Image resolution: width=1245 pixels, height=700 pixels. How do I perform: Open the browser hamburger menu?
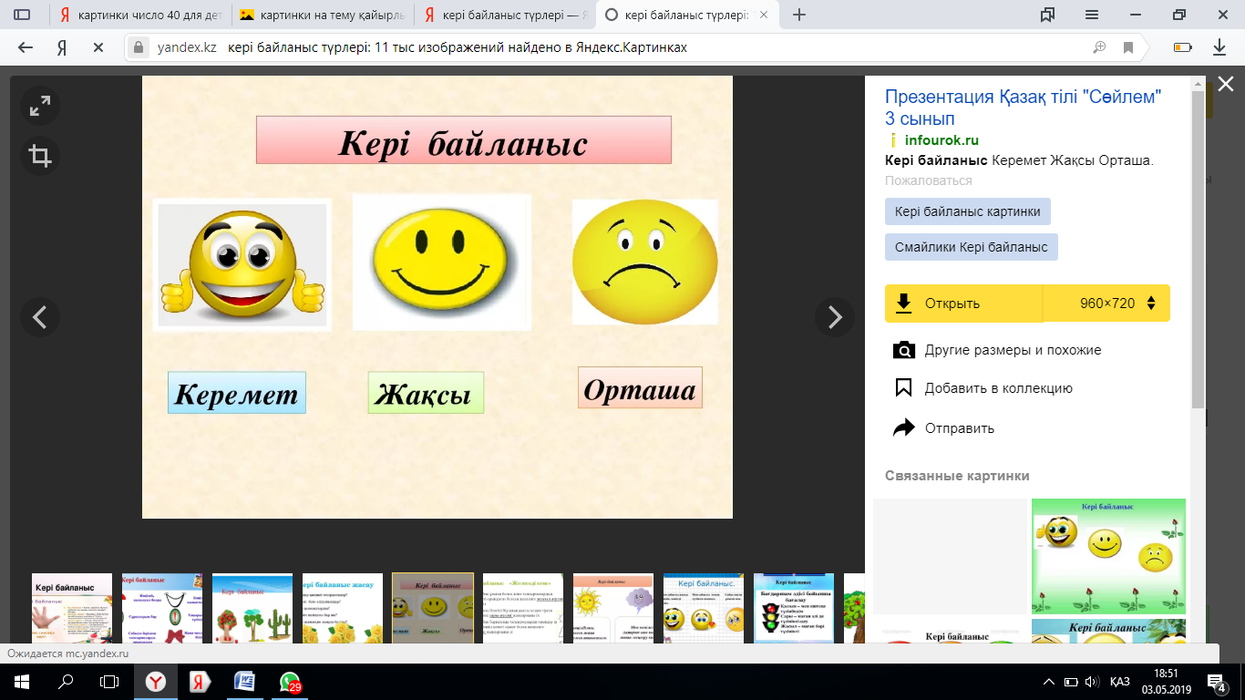[1092, 15]
